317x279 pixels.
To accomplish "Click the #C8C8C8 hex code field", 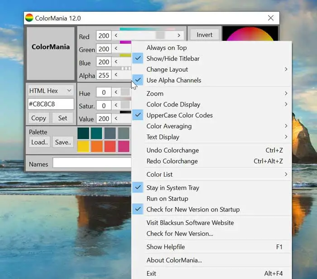I will tap(51, 104).
